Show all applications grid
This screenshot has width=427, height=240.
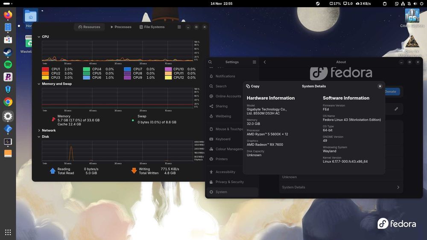(8, 232)
